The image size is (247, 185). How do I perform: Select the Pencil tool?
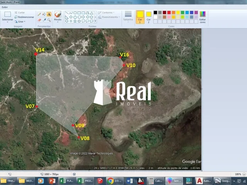coord(39,14)
